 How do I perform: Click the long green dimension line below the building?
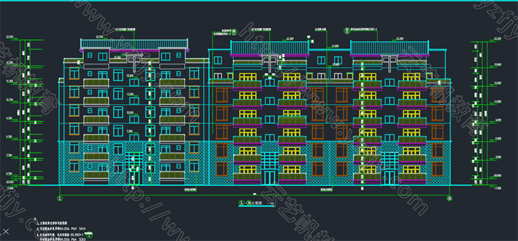(x=254, y=196)
